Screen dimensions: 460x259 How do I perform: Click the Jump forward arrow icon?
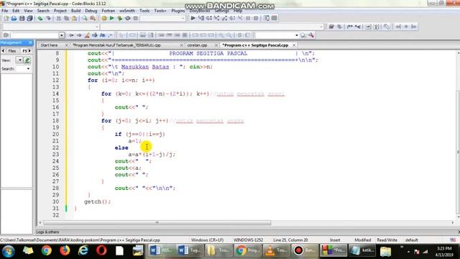(x=79, y=35)
